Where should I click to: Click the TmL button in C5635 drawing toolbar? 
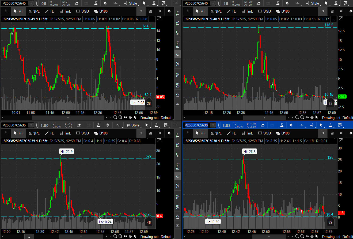tap(65, 133)
